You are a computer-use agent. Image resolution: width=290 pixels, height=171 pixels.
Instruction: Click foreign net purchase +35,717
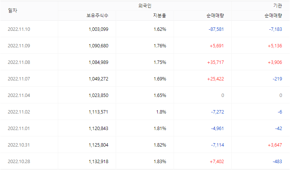216,62
